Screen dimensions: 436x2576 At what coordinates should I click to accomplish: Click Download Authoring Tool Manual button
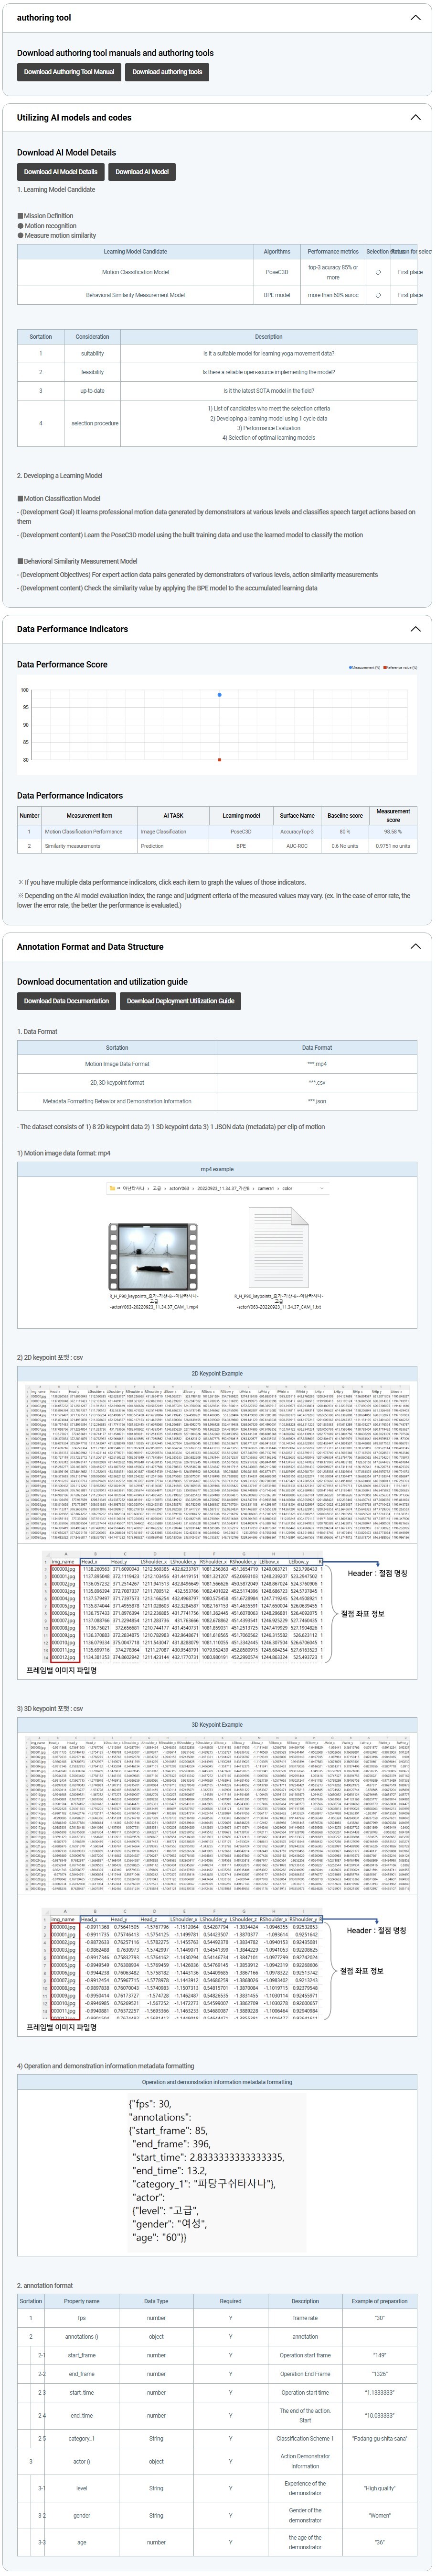69,72
